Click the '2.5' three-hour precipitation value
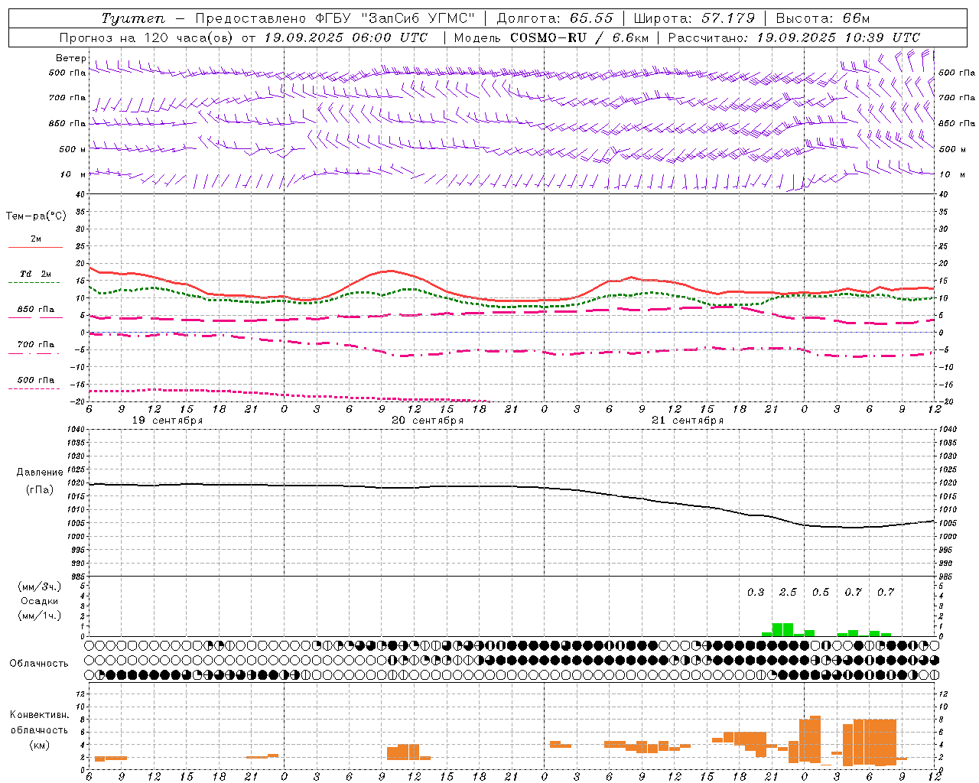Image resolution: width=979 pixels, height=783 pixels. tap(788, 593)
